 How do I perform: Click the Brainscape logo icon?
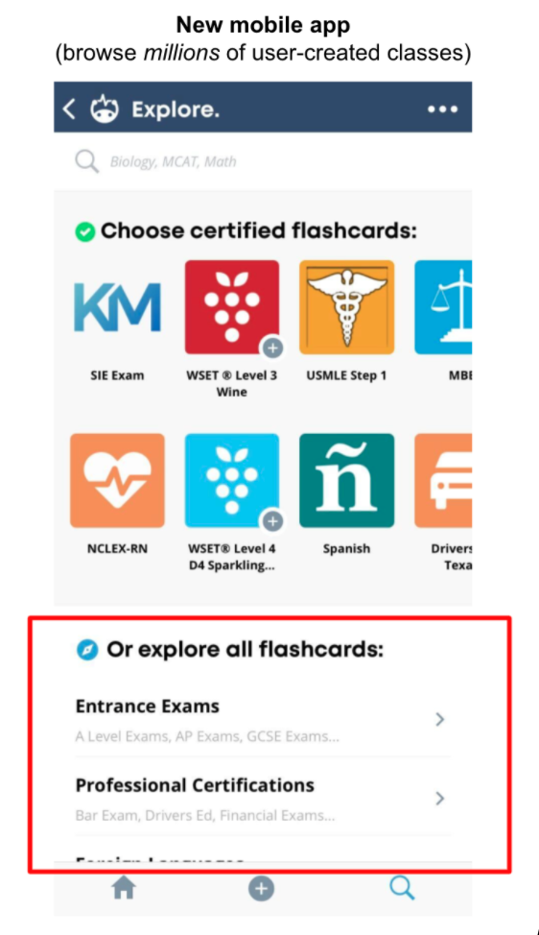click(x=105, y=108)
